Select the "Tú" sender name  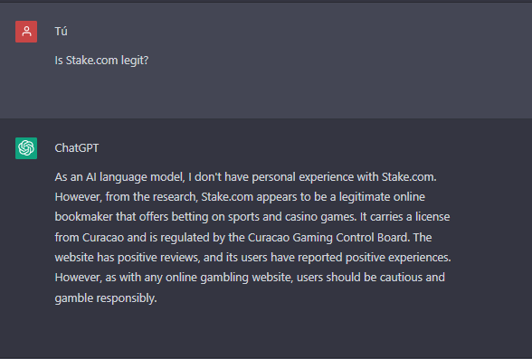coord(62,32)
